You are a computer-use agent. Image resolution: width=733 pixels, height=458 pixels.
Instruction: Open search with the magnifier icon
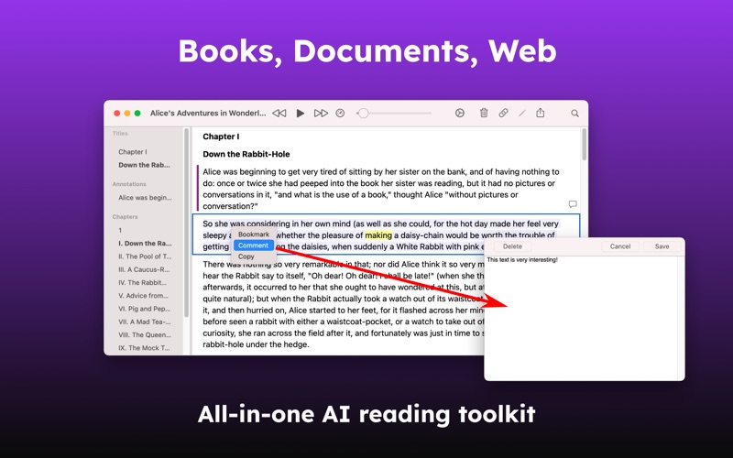[575, 113]
